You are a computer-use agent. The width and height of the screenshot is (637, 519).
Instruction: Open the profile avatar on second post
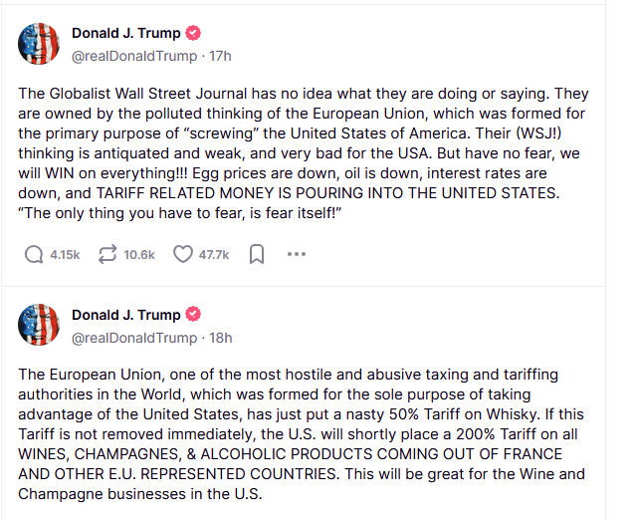pos(39,325)
